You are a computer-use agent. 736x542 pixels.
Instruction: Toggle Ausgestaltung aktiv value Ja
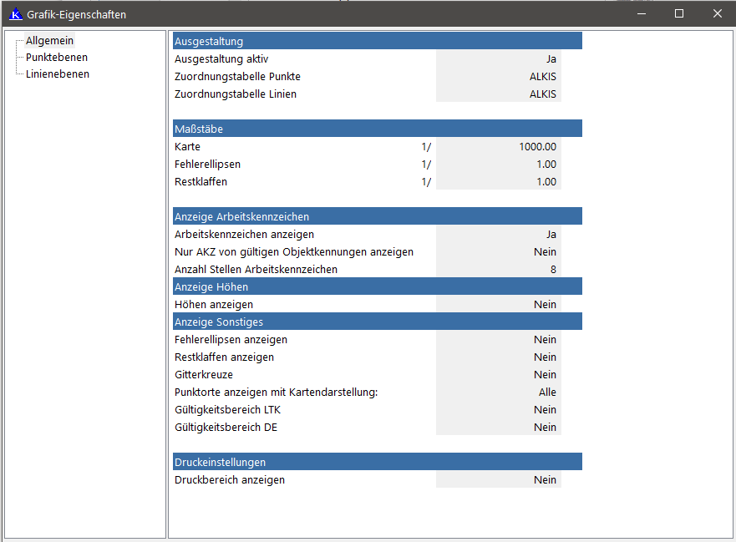[x=499, y=59]
